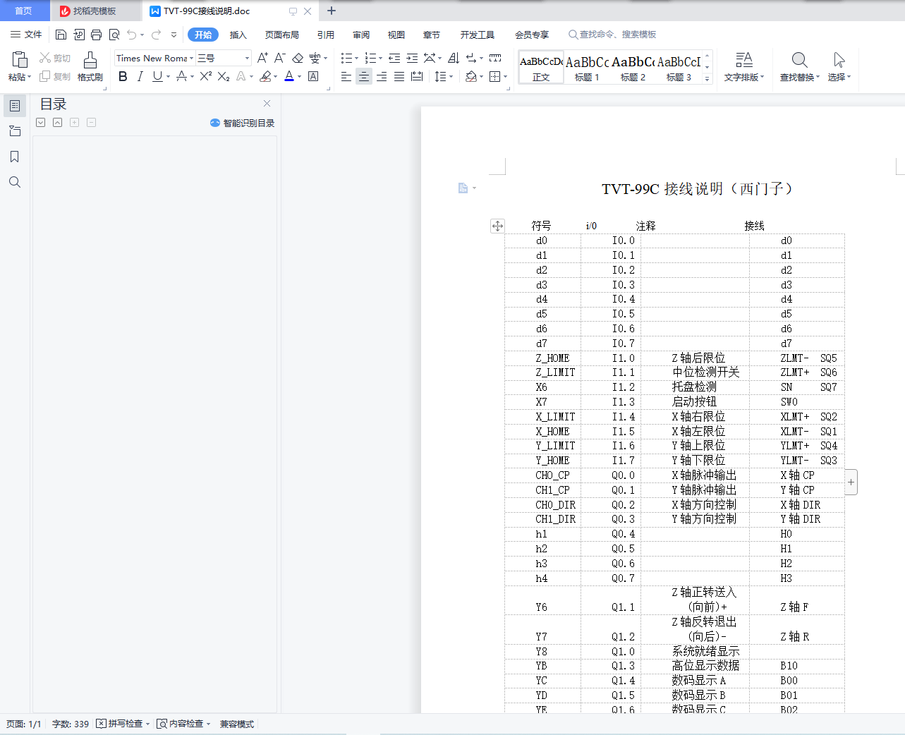Increase font size with the A+ icon
This screenshot has height=735, width=905.
(x=262, y=58)
